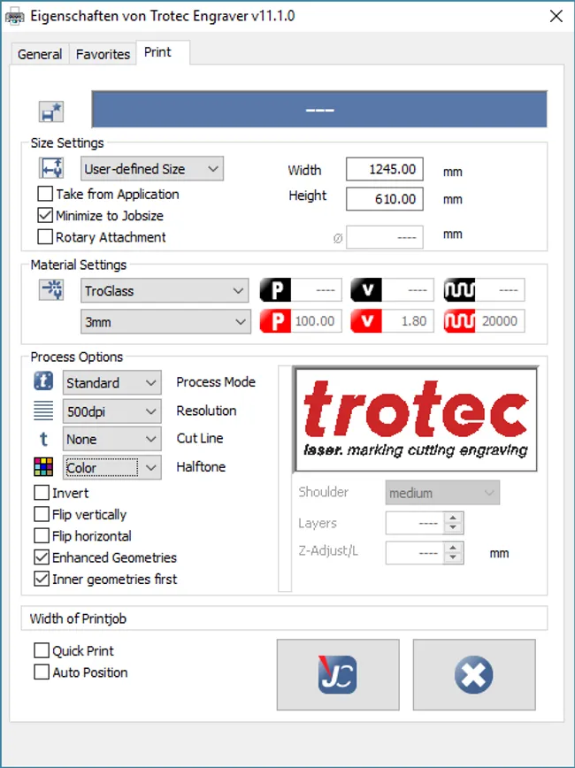Toggle the Invert checkbox
The height and width of the screenshot is (768, 575).
[42, 493]
